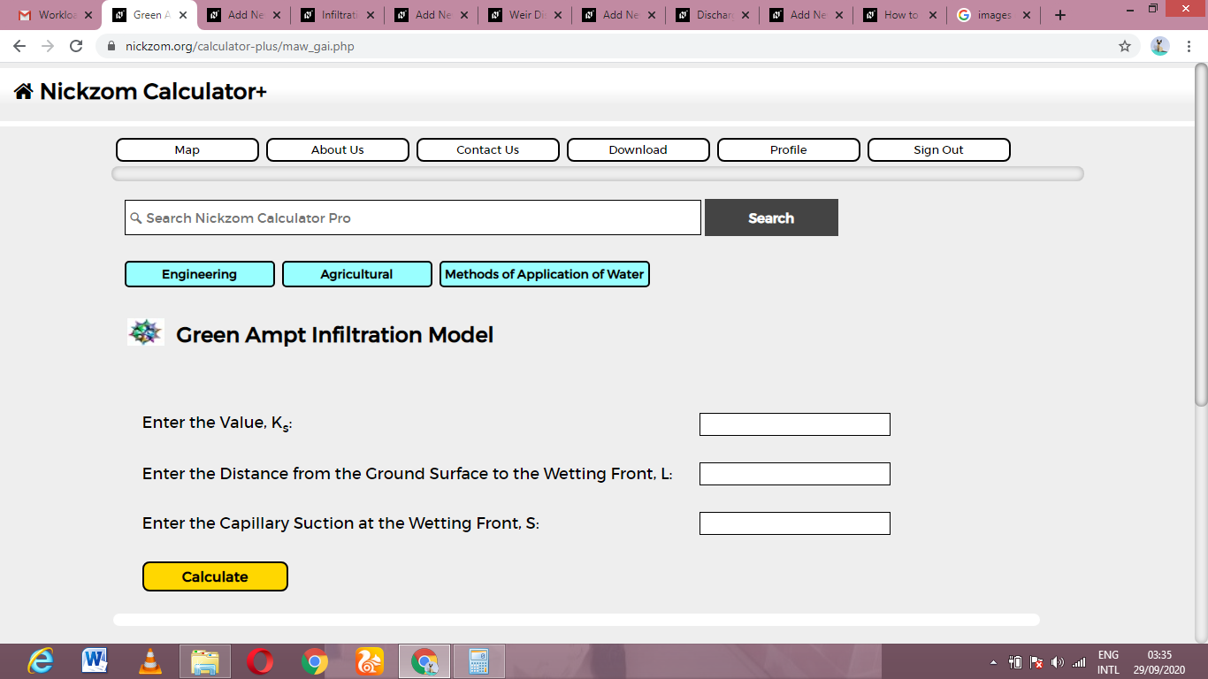This screenshot has width=1208, height=679.
Task: Click the Agricultural breadcrumb button
Action: (357, 274)
